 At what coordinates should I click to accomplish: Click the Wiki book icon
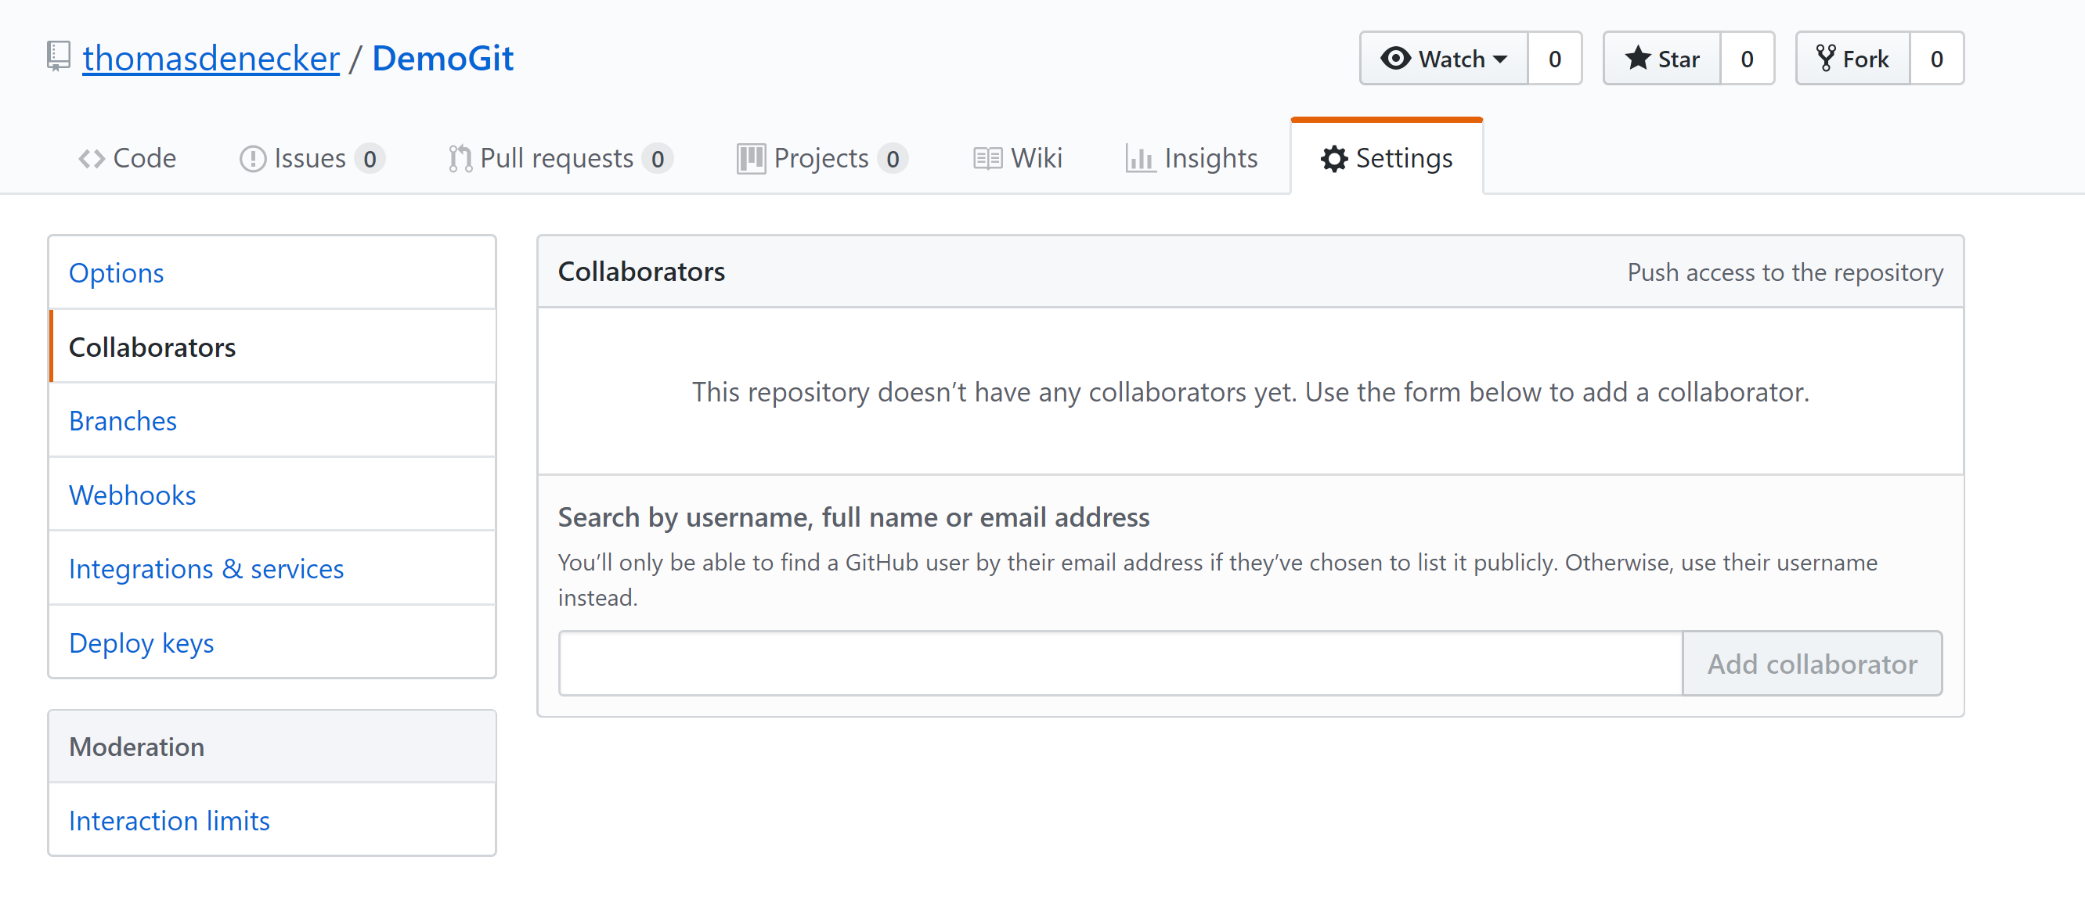tap(987, 160)
